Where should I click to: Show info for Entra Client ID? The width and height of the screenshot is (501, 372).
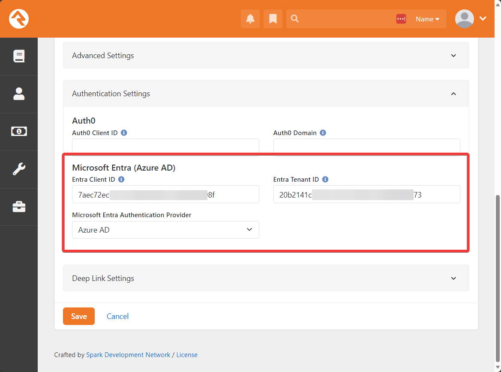tap(121, 179)
